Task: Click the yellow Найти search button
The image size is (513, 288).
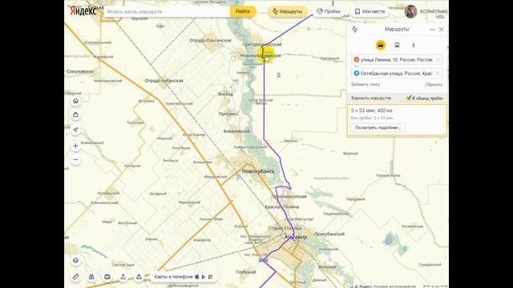Action: pyautogui.click(x=242, y=11)
